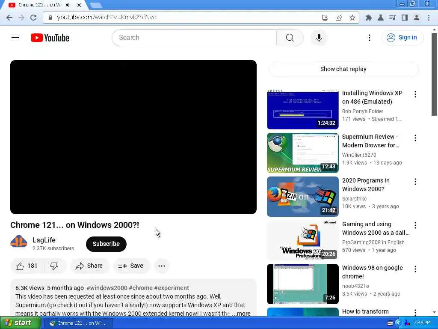Click the #chrome hashtag

click(140, 288)
